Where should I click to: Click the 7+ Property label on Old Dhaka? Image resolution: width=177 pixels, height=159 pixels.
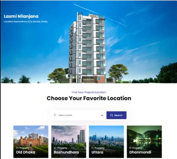coord(22,148)
